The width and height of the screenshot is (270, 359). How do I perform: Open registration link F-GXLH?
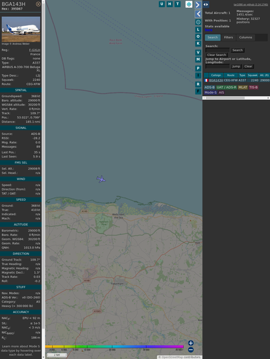pos(34,50)
